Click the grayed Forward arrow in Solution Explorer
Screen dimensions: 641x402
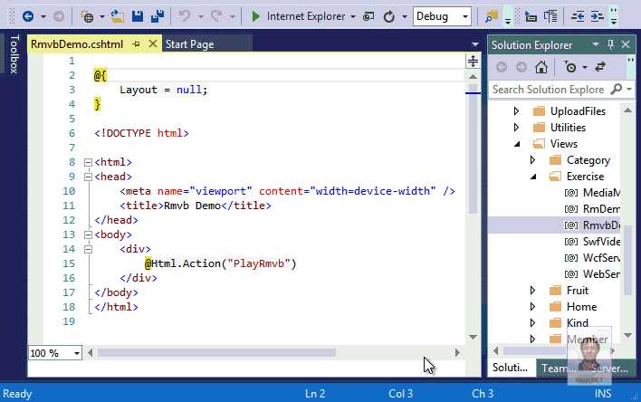click(521, 67)
